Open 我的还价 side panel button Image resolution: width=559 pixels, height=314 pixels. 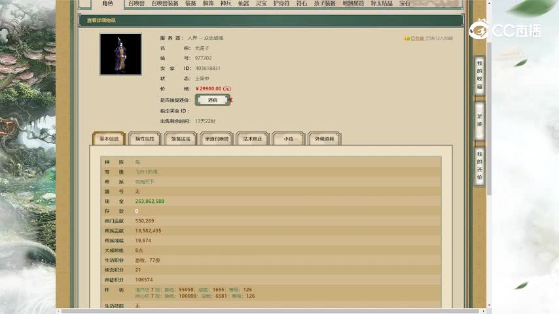point(479,165)
